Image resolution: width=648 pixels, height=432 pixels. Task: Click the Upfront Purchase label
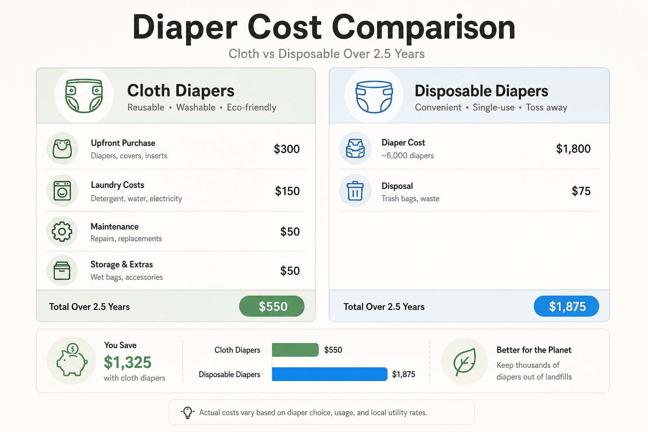click(x=123, y=143)
